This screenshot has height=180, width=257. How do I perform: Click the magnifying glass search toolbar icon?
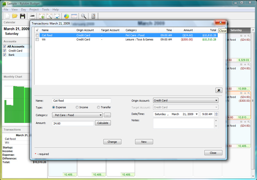point(84,16)
